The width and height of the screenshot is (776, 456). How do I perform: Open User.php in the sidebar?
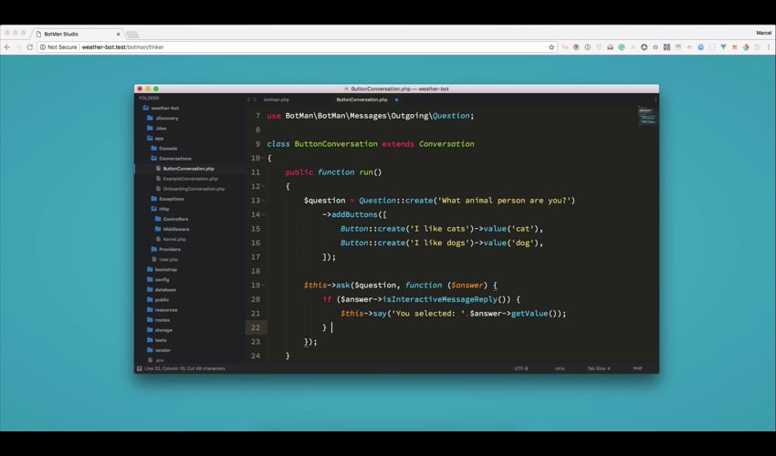coord(165,259)
